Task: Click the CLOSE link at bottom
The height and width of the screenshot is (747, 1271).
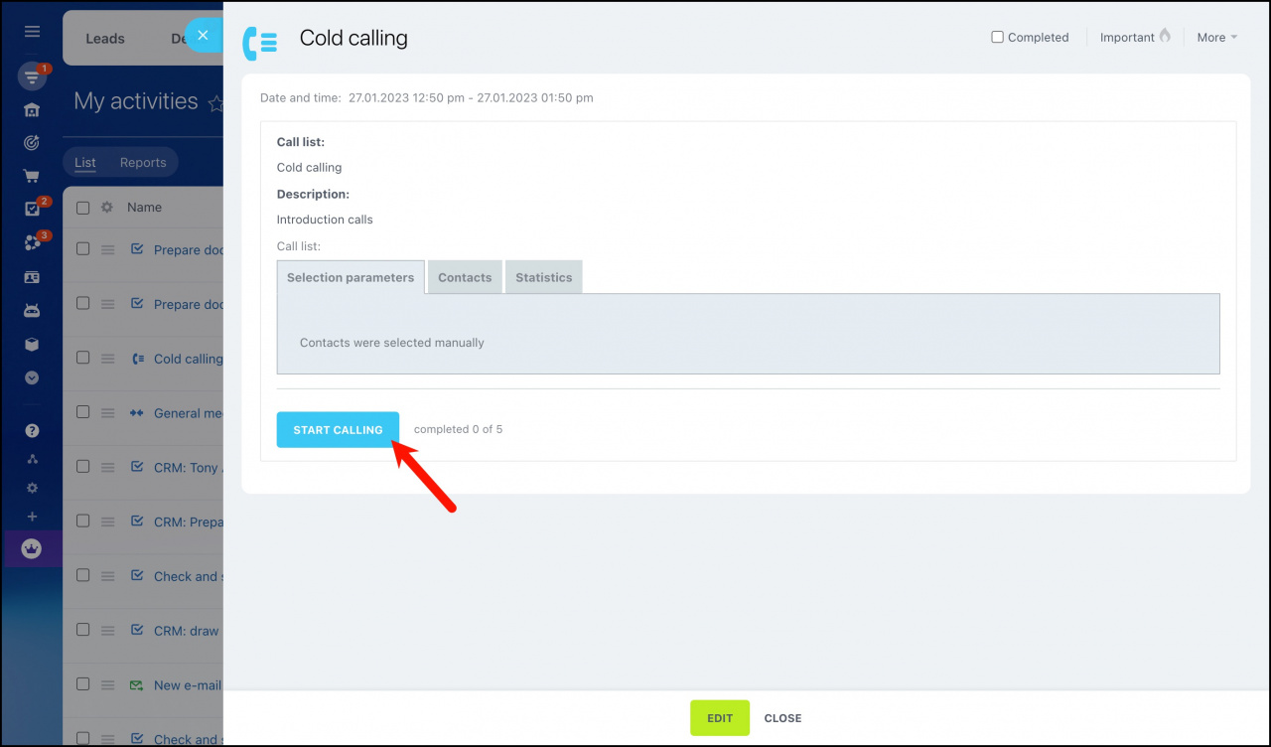Action: 782,718
